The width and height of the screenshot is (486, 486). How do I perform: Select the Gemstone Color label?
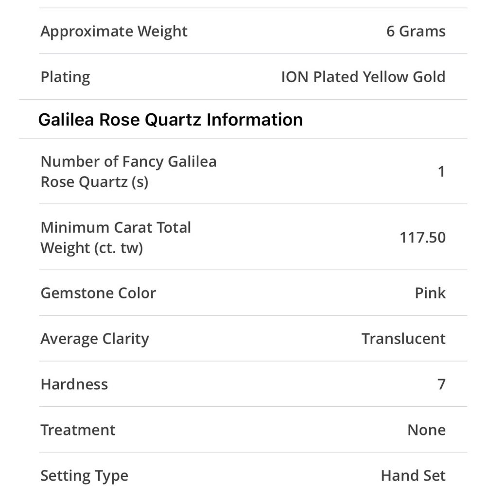click(x=98, y=293)
